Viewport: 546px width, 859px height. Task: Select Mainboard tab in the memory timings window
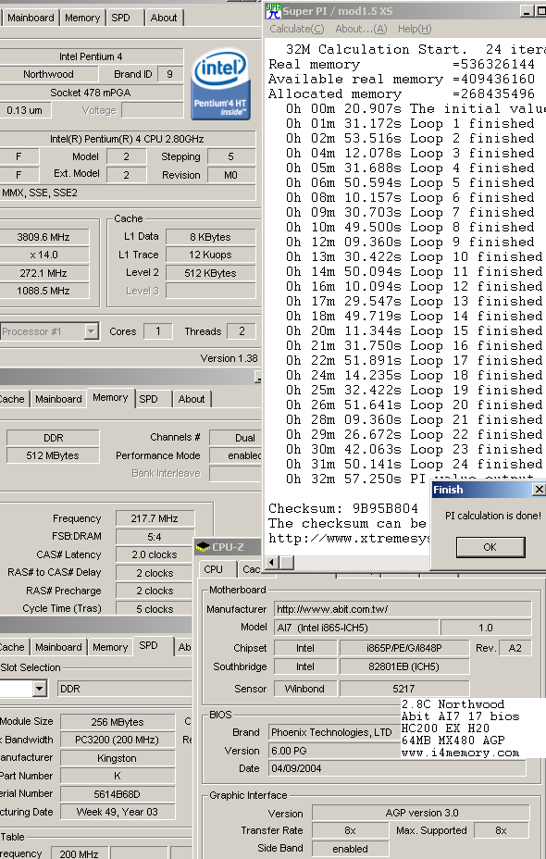click(58, 399)
